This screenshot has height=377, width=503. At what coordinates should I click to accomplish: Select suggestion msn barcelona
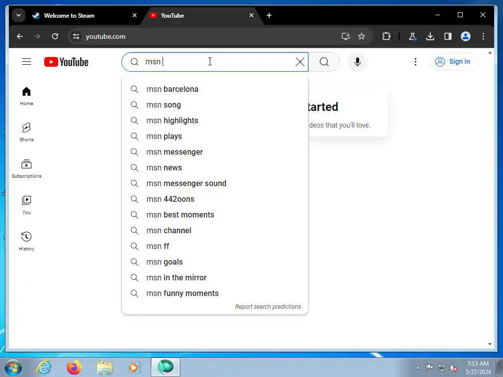215,89
